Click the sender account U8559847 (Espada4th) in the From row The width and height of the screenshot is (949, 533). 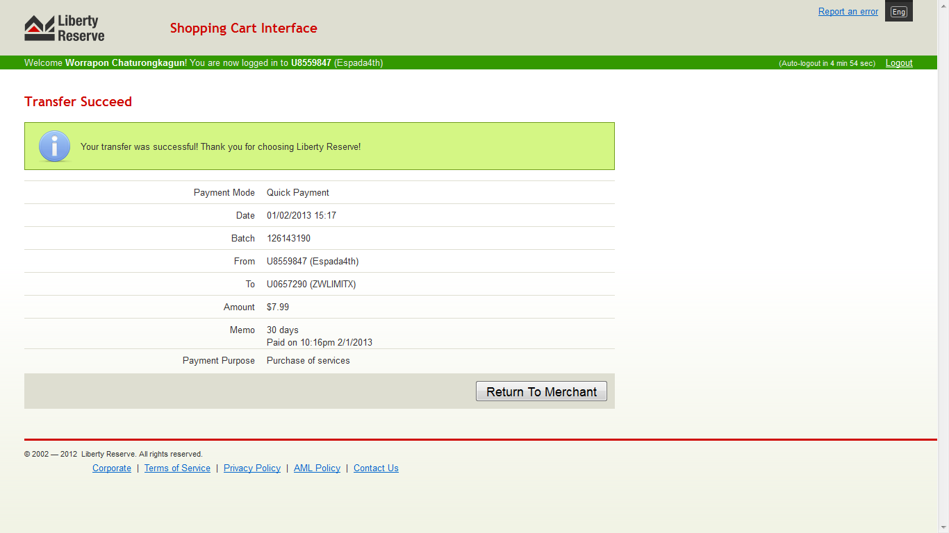[x=313, y=262]
